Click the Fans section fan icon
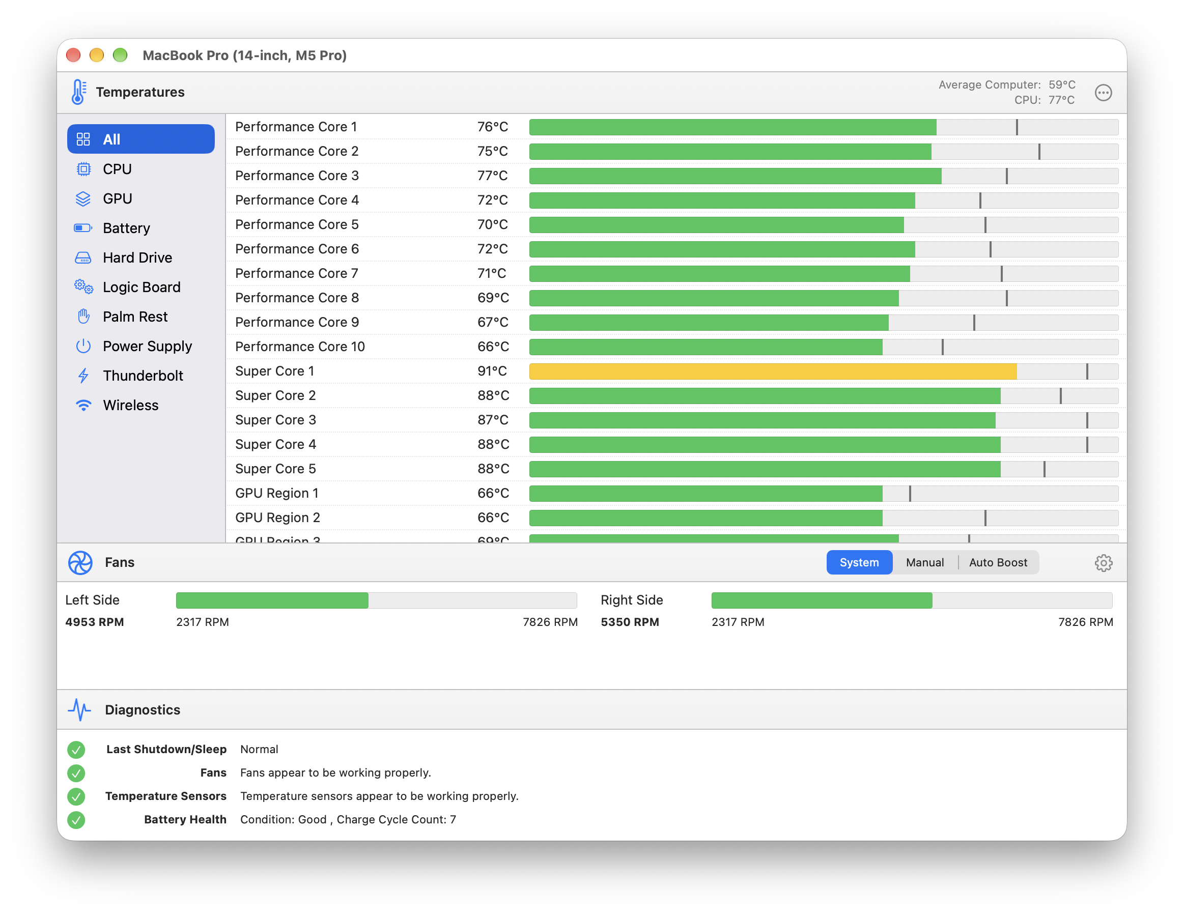This screenshot has height=916, width=1184. click(x=80, y=563)
